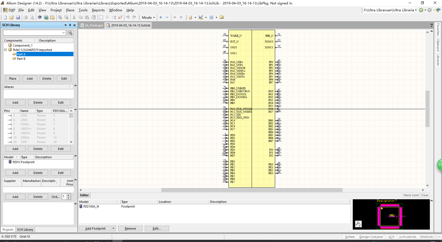Viewport: 442px width, 242px height.
Task: Click the Mask Level button
Action: tap(411, 195)
